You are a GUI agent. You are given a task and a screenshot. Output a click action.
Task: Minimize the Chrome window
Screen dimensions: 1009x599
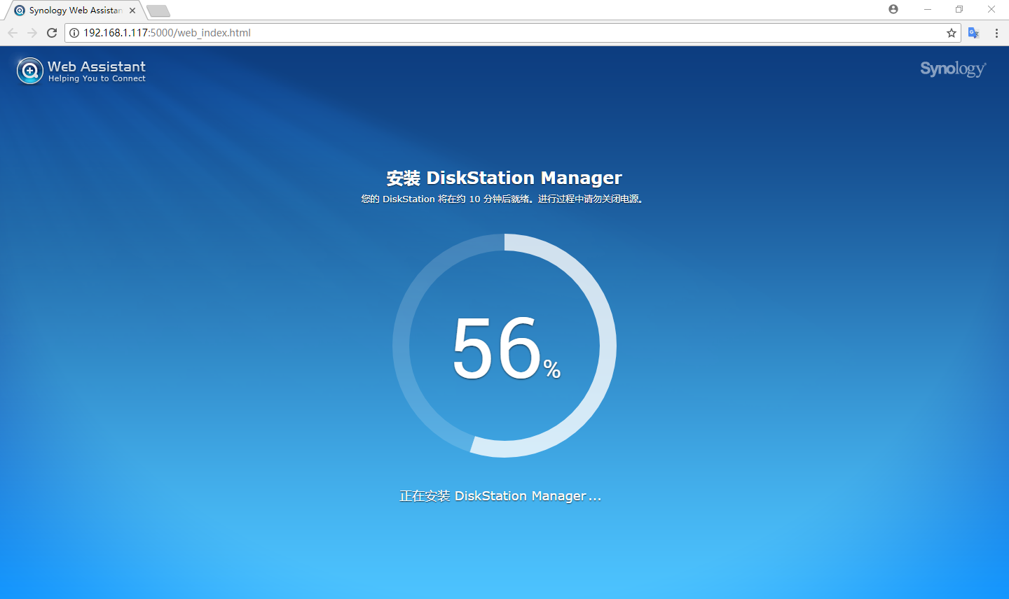[927, 9]
